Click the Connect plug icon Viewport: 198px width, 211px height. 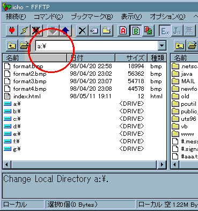click(x=12, y=31)
